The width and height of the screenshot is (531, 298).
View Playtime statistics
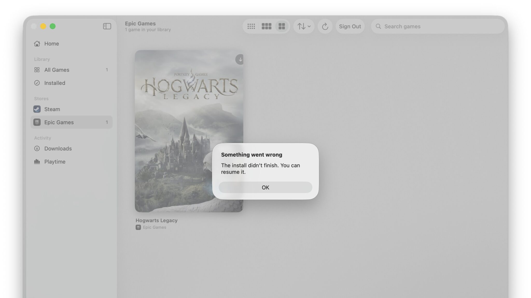coord(71,162)
